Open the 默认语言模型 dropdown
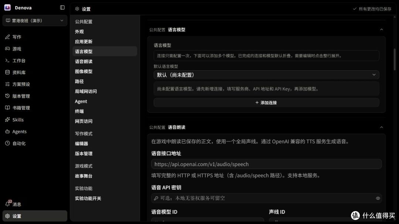This screenshot has height=224, width=399. [266, 75]
